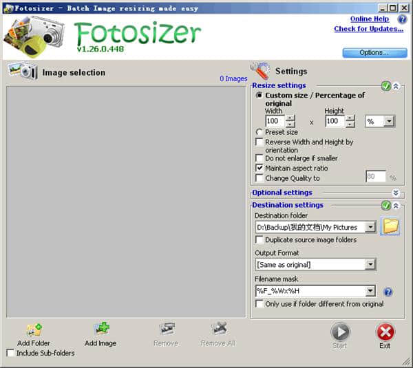The height and width of the screenshot is (368, 413).
Task: Click the Optional settings heading
Action: click(282, 193)
